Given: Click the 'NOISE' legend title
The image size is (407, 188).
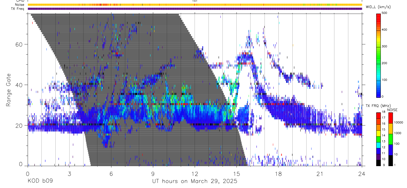Looking at the screenshot, I should point(392,110).
